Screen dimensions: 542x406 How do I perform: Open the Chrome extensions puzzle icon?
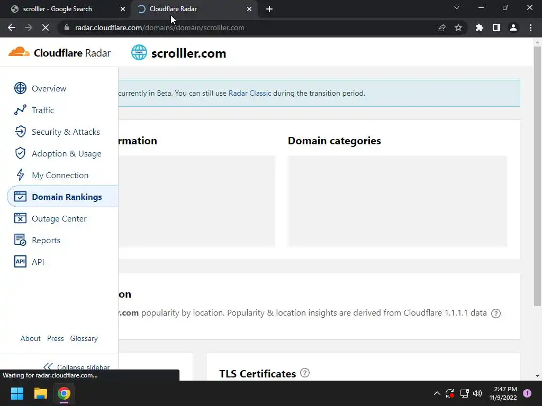click(x=479, y=27)
